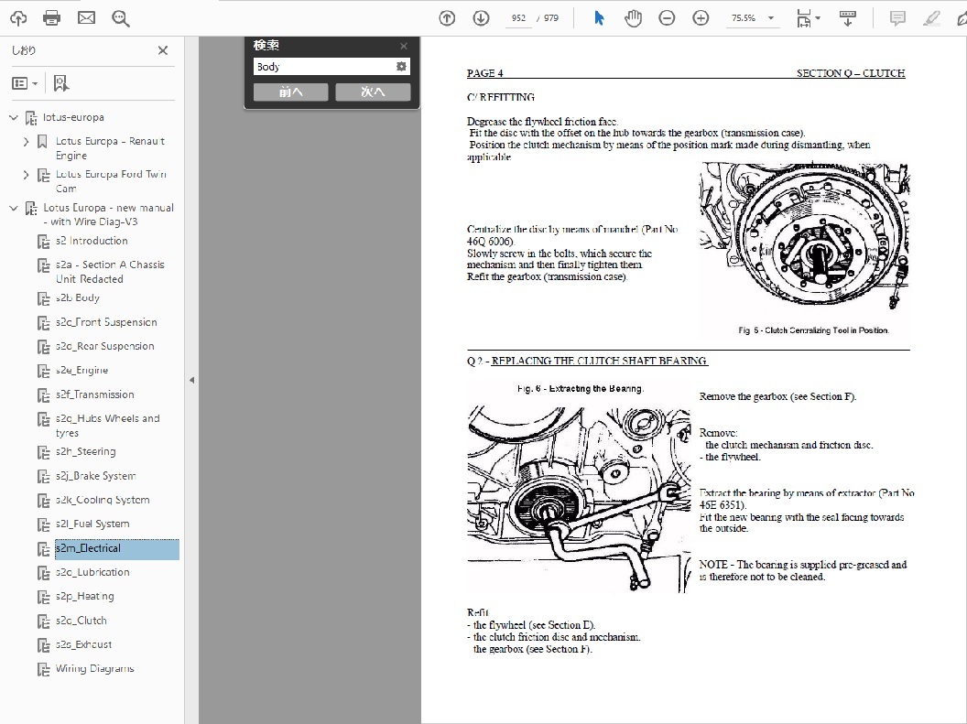Open the lotus-europa bookmark

73,117
